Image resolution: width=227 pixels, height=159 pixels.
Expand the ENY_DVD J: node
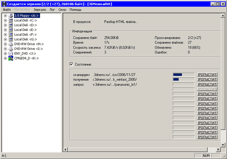click(x=5, y=53)
